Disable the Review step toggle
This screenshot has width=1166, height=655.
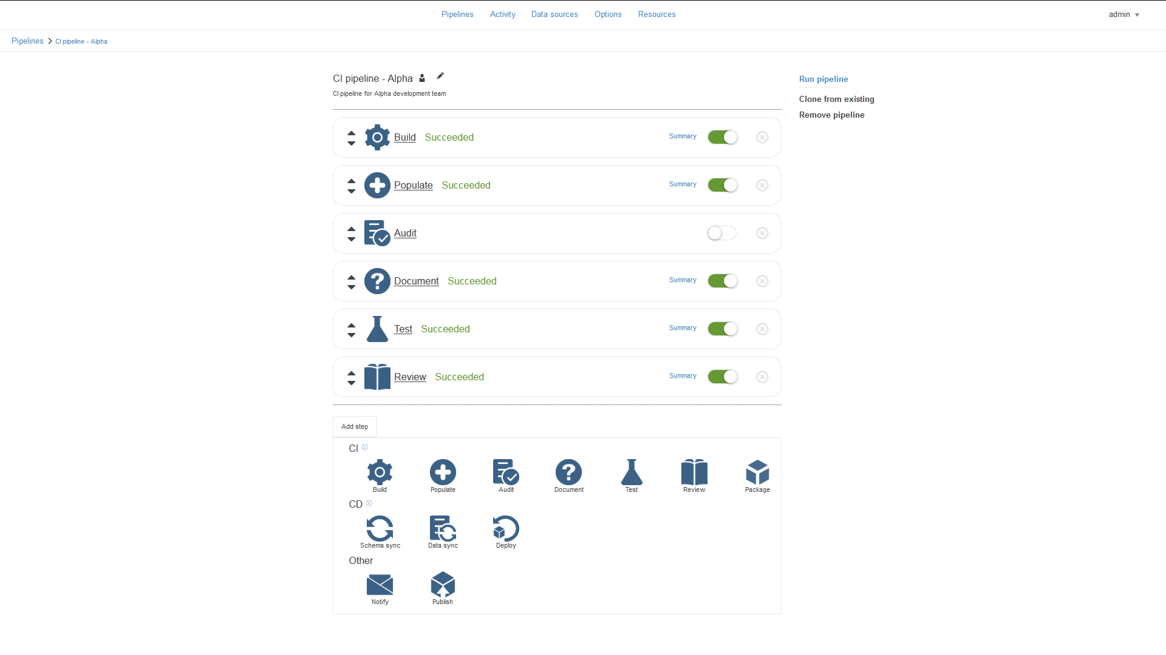point(723,377)
